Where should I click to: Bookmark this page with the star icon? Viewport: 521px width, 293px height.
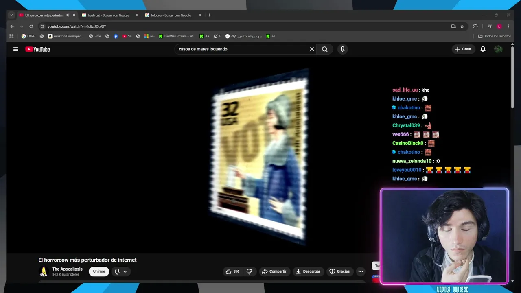click(x=462, y=26)
